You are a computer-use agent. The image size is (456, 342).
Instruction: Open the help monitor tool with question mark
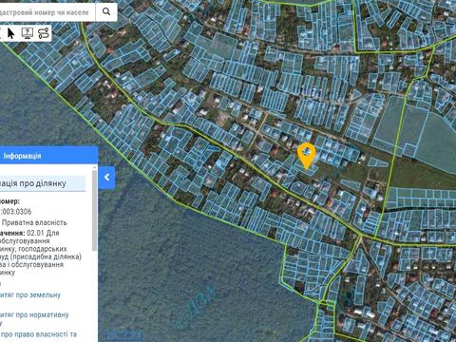click(28, 33)
